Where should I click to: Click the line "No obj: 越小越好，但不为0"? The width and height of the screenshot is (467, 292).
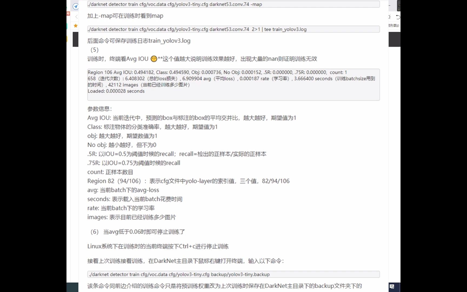(x=122, y=145)
